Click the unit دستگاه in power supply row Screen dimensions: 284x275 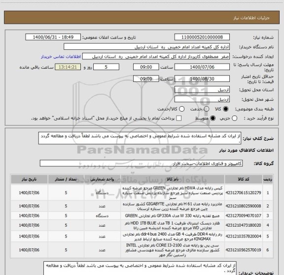pos(102,216)
